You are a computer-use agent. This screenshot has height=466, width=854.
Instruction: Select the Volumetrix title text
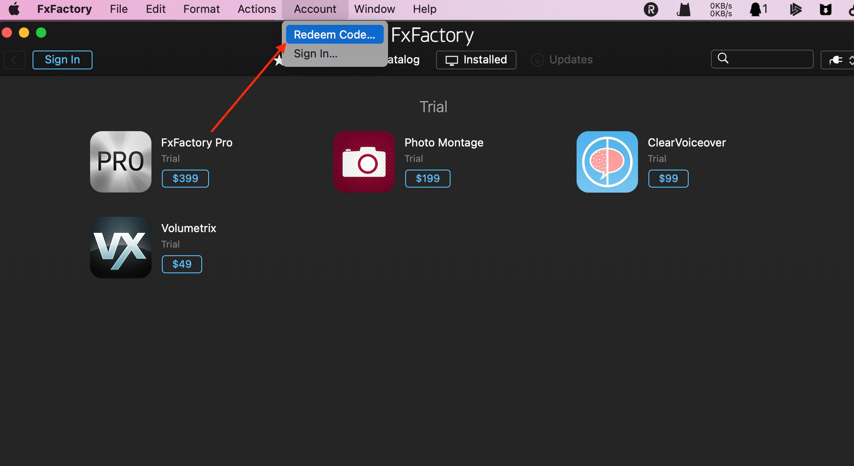pyautogui.click(x=188, y=228)
